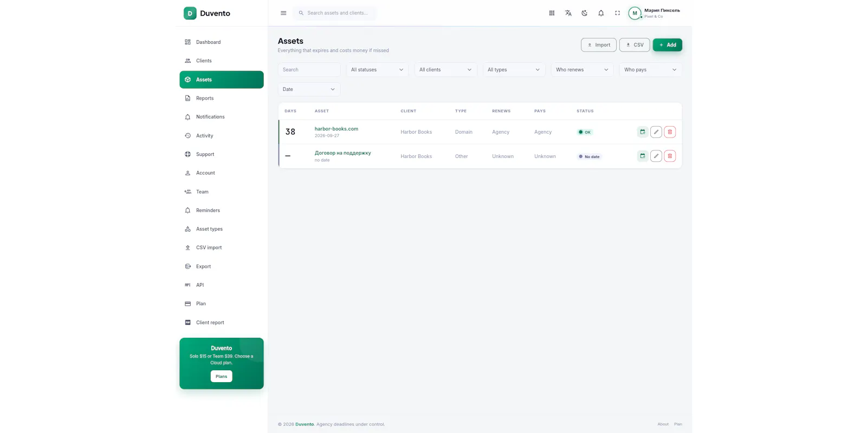Toggle dark mode moon icon
The height and width of the screenshot is (433, 867).
(584, 13)
